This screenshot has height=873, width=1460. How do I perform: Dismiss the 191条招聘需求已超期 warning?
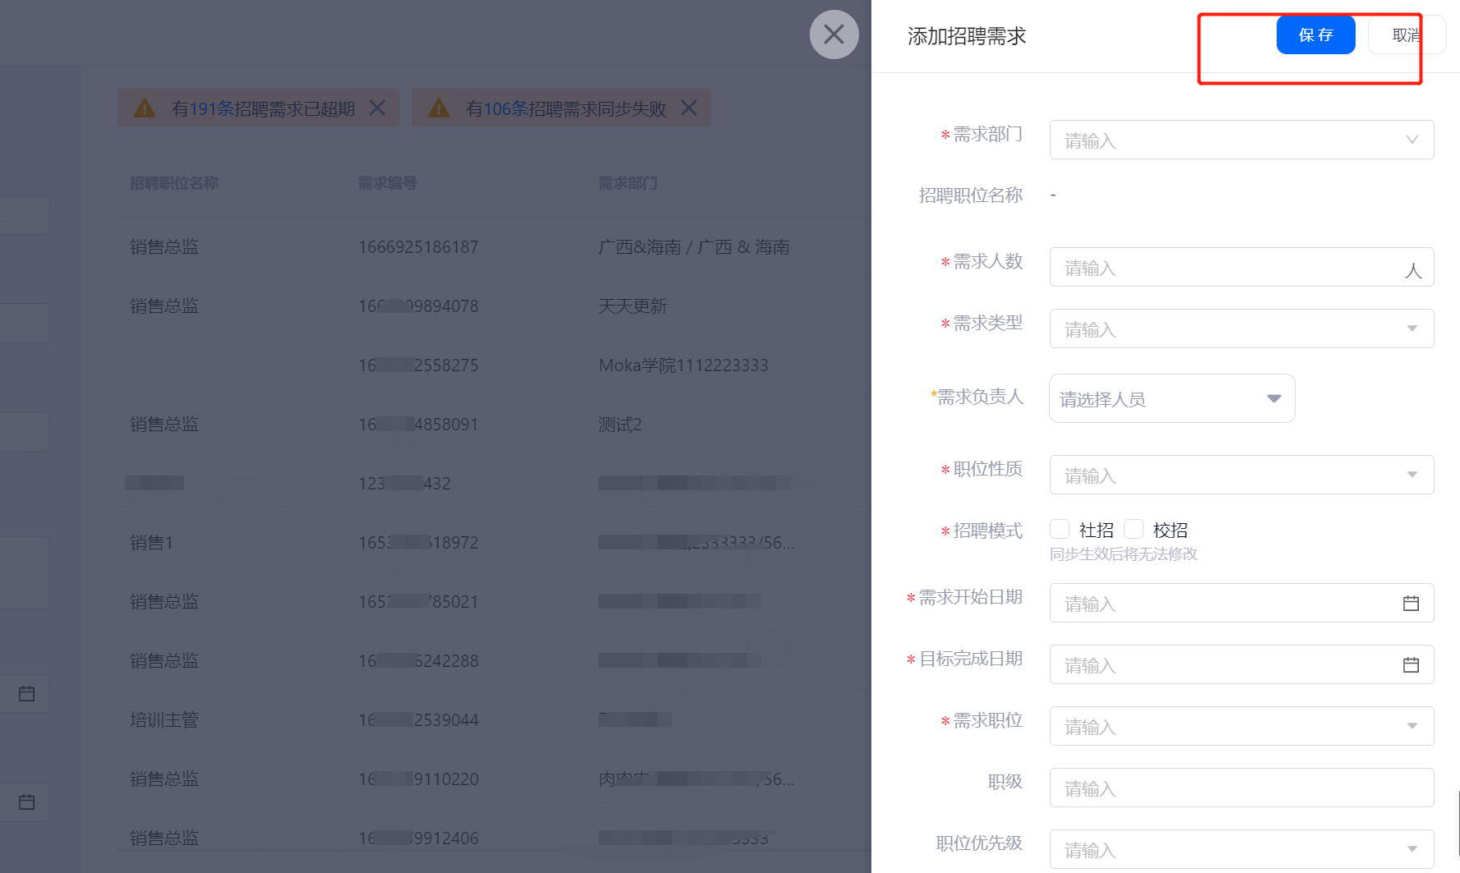(x=377, y=108)
